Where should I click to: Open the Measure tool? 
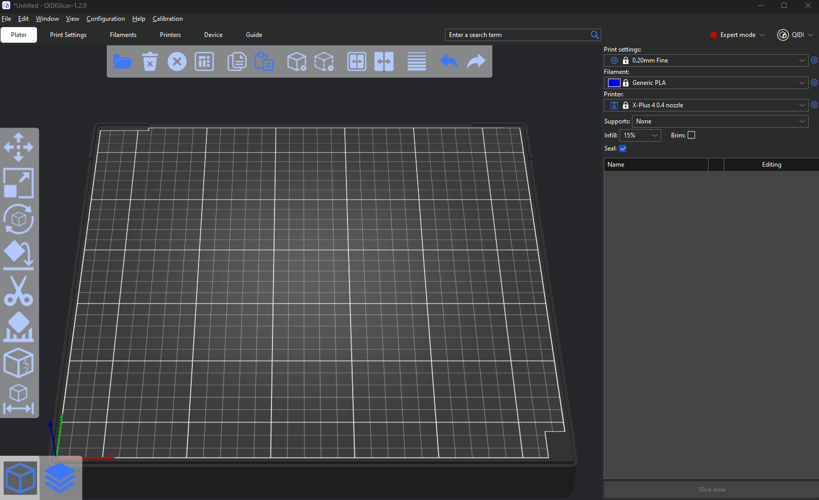19,399
